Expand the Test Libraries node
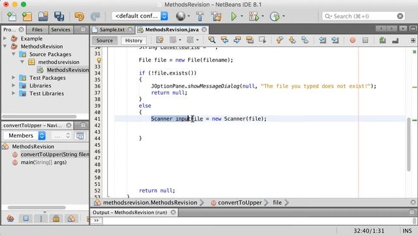Viewport: 418px width, 235px height. [13, 93]
